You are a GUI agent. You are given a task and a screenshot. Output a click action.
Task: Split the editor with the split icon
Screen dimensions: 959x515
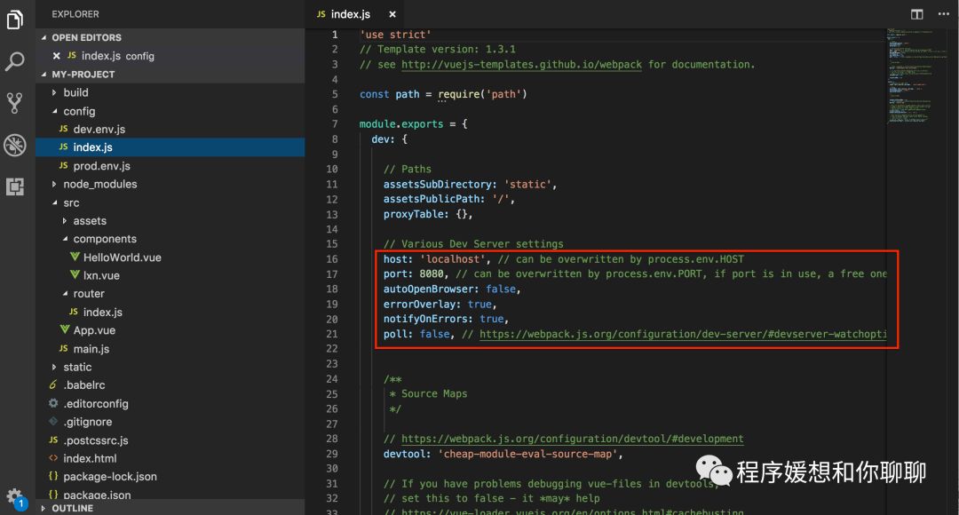tap(916, 14)
